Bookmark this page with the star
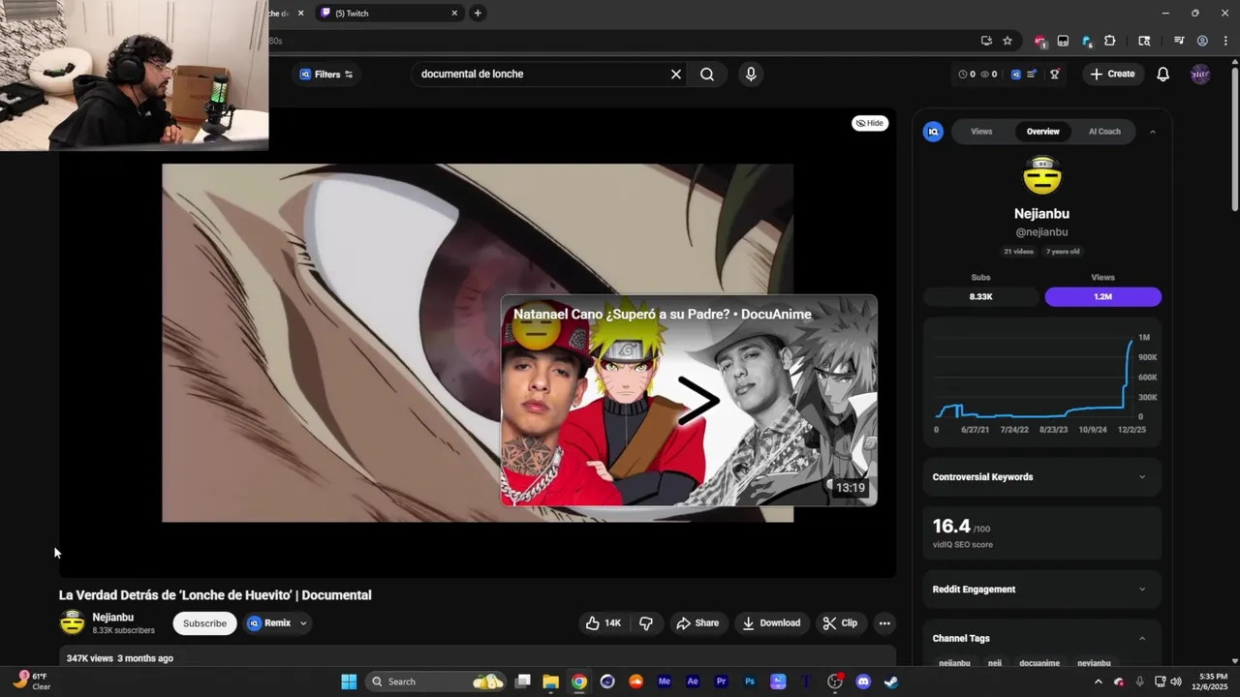The height and width of the screenshot is (697, 1240). point(1007,41)
